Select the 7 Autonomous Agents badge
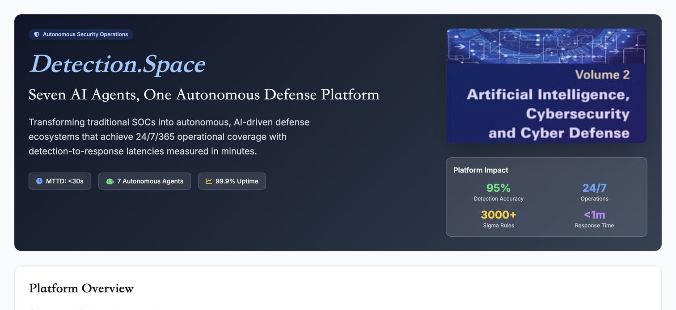This screenshot has height=310, width=676. [144, 181]
